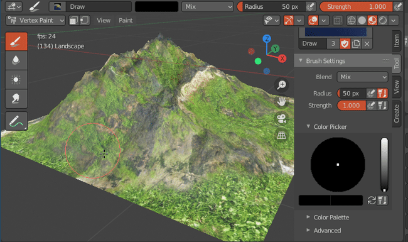
Task: Switch to rendered shading
Action: point(383,20)
